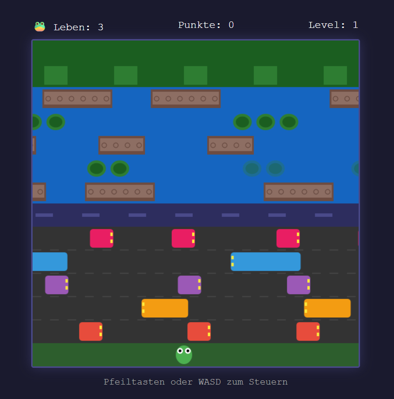Click the second goal slot from the left
The height and width of the screenshot is (399, 394).
[126, 75]
